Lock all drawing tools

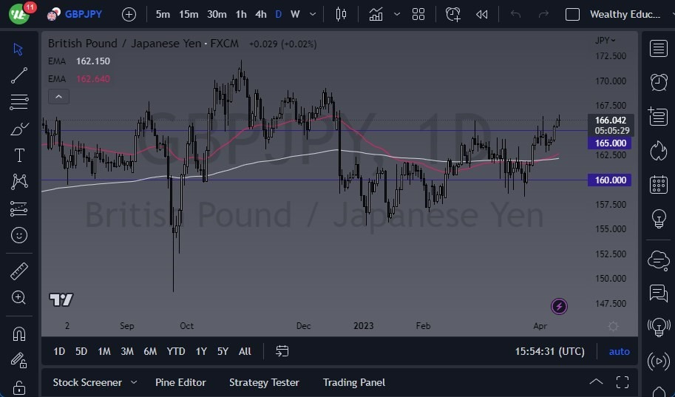[x=19, y=387]
